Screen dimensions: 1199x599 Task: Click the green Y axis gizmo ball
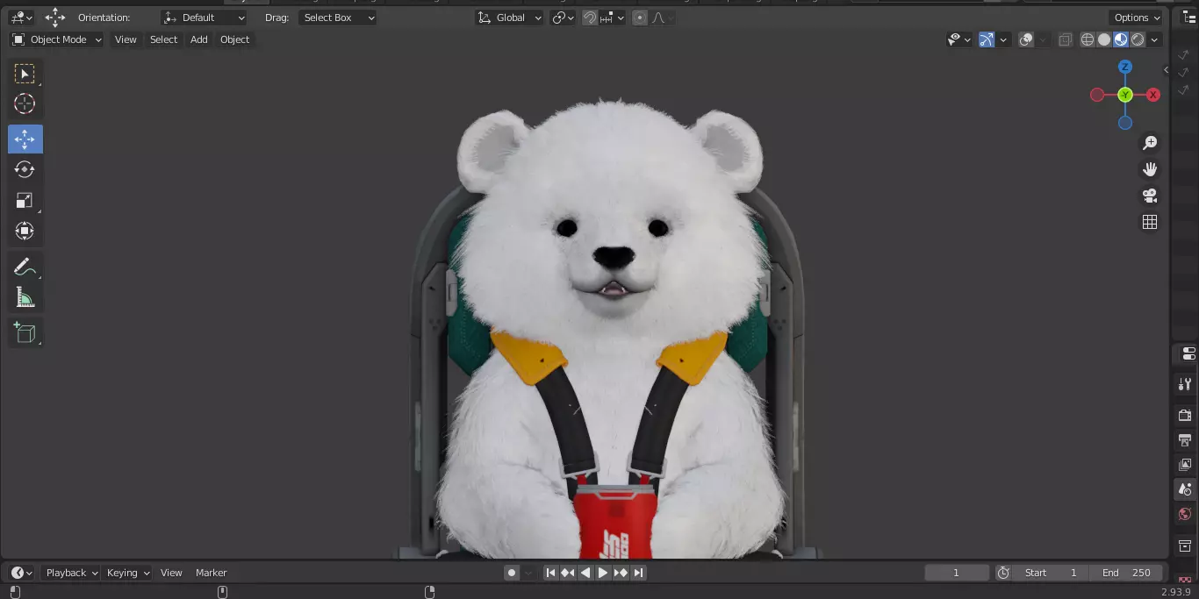coord(1125,95)
